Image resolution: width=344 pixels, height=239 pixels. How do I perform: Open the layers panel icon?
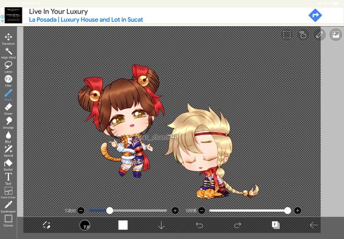(x=276, y=225)
